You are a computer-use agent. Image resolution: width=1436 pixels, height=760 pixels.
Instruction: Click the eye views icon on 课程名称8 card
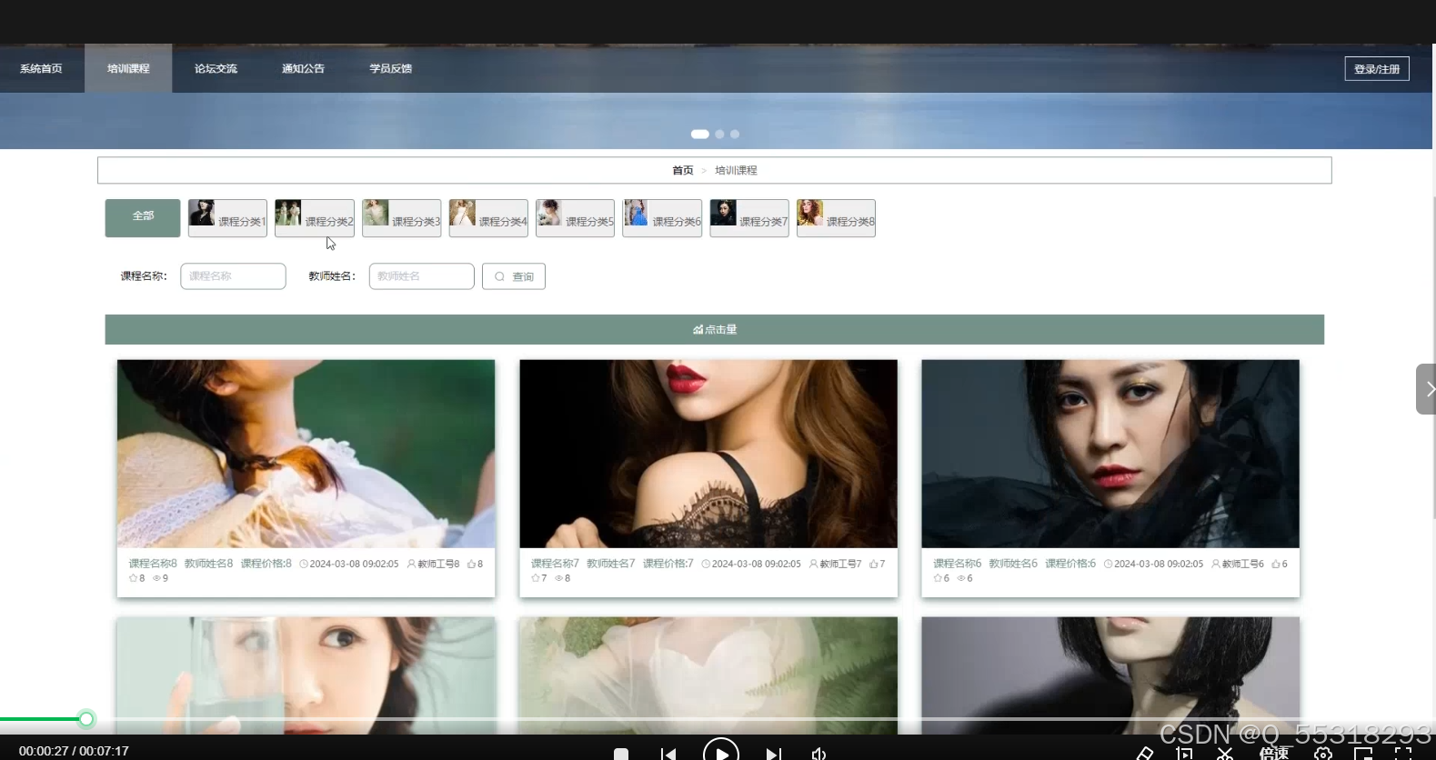pyautogui.click(x=156, y=578)
